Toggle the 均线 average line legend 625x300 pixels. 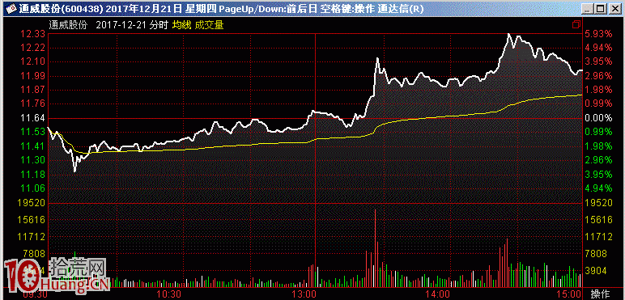coord(181,25)
